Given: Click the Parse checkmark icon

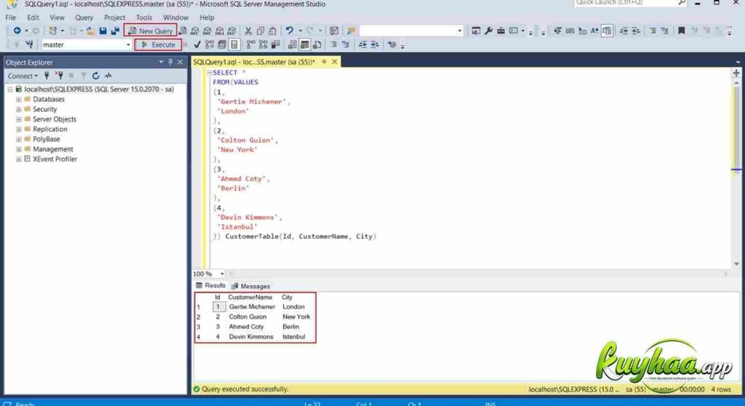Looking at the screenshot, I should pos(197,44).
